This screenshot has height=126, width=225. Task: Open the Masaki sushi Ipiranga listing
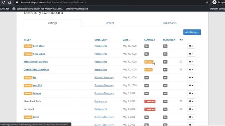point(36,62)
